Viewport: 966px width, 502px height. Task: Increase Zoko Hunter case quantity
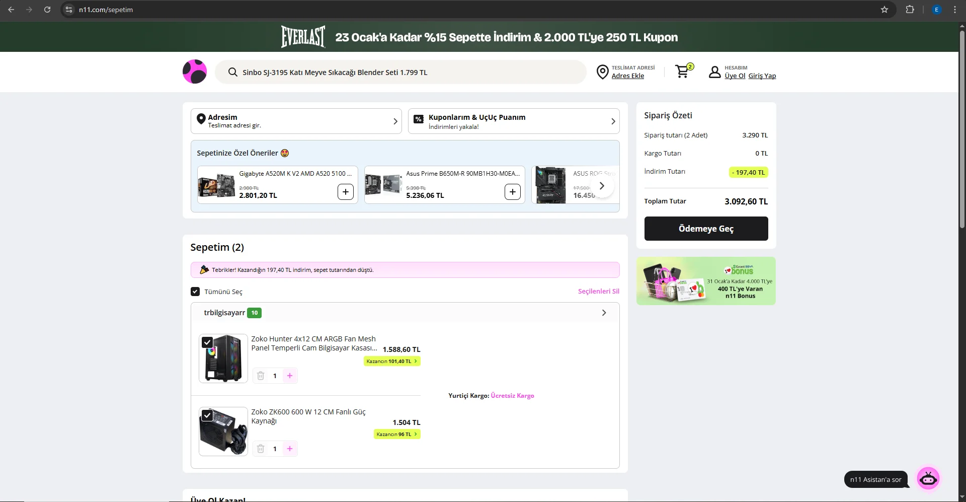click(290, 376)
